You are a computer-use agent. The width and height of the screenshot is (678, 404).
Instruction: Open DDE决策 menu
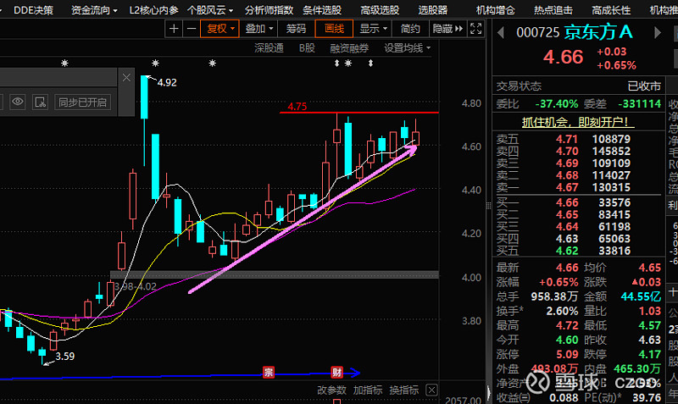[x=33, y=10]
